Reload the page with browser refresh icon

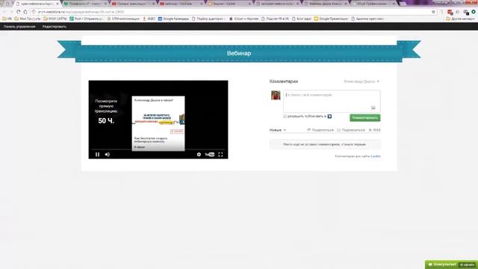coord(18,12)
